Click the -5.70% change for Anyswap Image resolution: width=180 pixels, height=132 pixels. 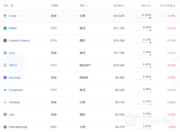(x=171, y=78)
